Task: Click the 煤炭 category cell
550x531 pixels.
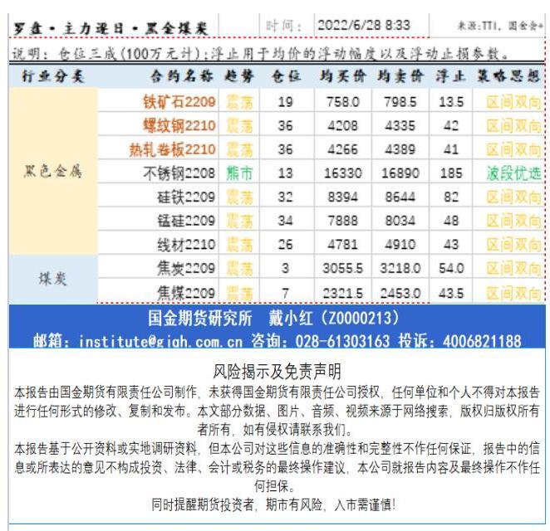Action: point(53,279)
